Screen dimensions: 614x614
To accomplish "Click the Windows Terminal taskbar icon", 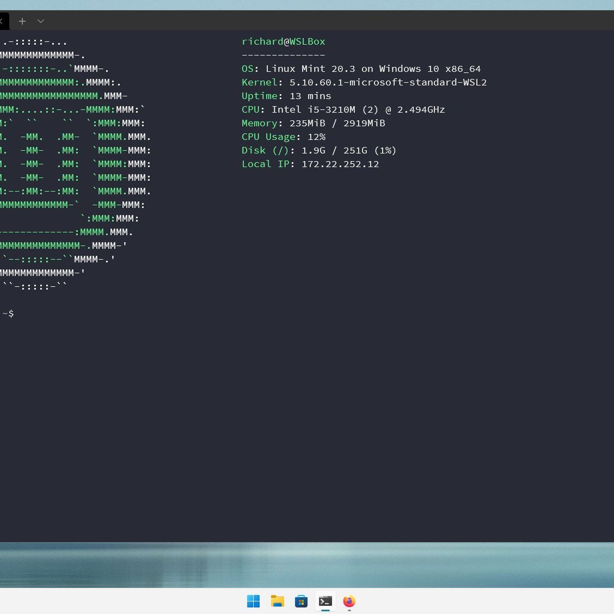I will (326, 601).
